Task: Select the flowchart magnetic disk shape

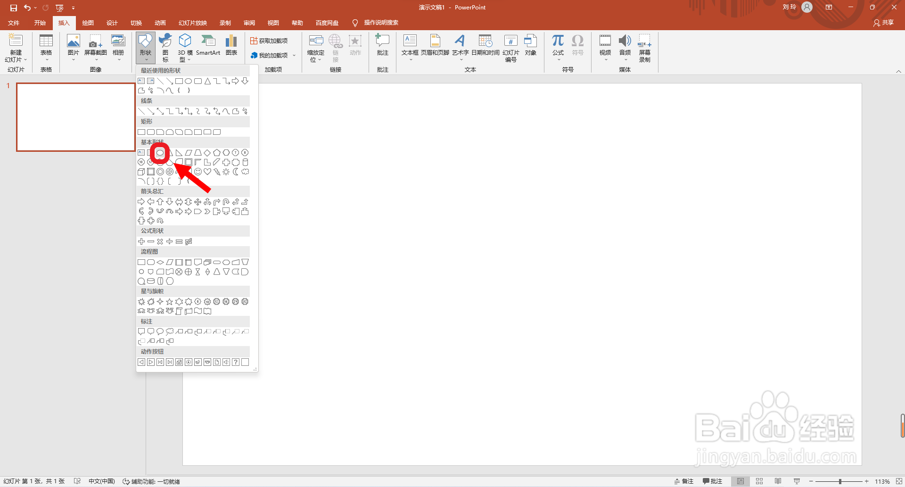Action: [x=151, y=281]
